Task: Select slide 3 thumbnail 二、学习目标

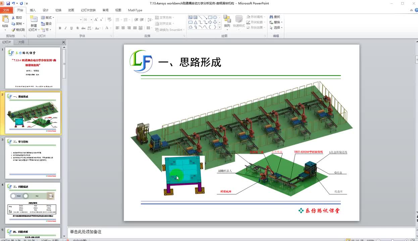Action: pyautogui.click(x=33, y=158)
